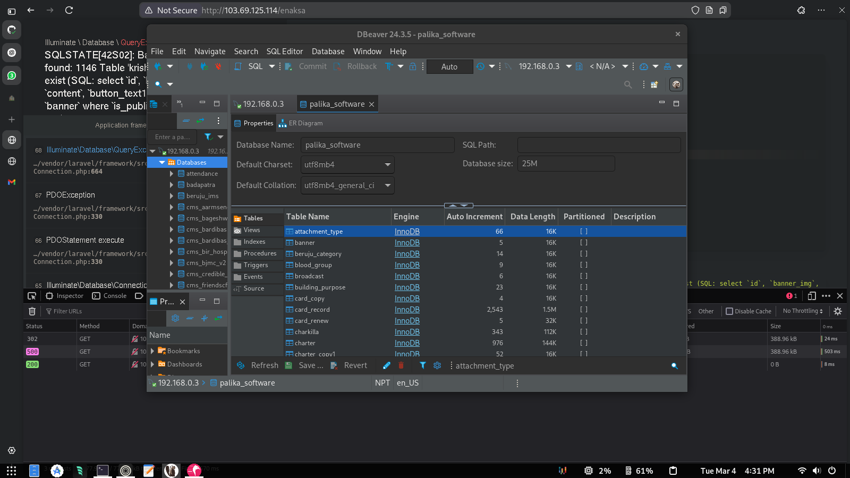This screenshot has height=478, width=850.
Task: Click the pencil edit icon
Action: click(387, 365)
